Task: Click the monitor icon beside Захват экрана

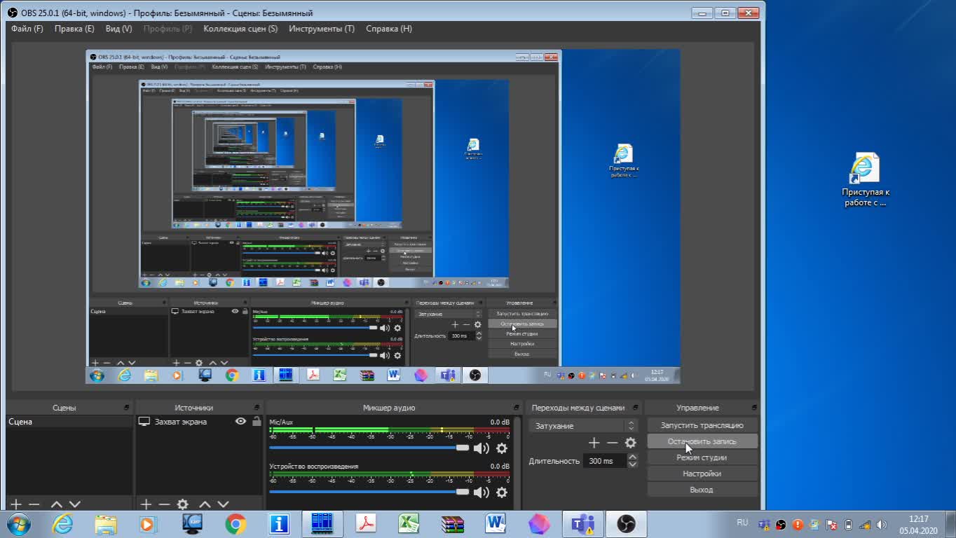Action: coord(144,422)
